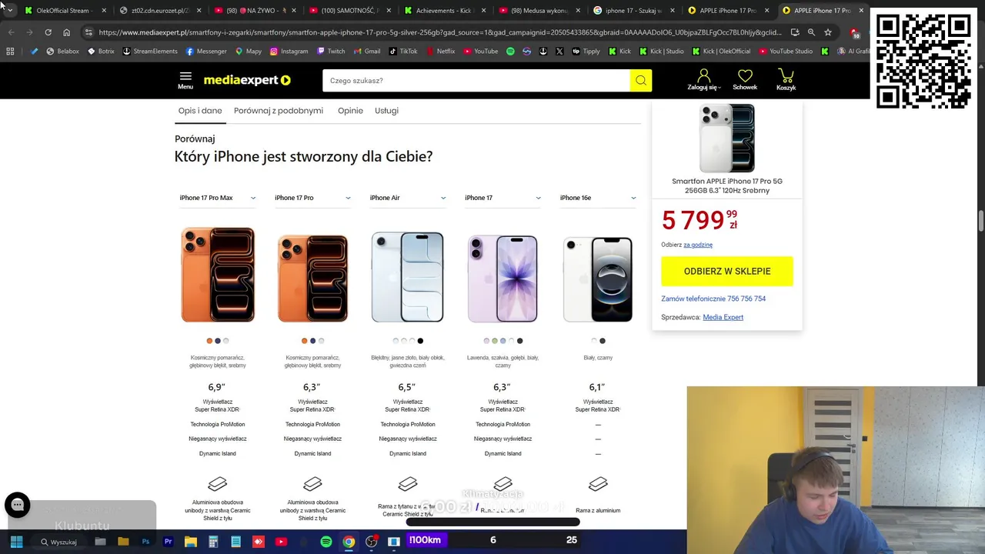
Task: Focus the Czego szukasz search field
Action: pyautogui.click(x=476, y=81)
